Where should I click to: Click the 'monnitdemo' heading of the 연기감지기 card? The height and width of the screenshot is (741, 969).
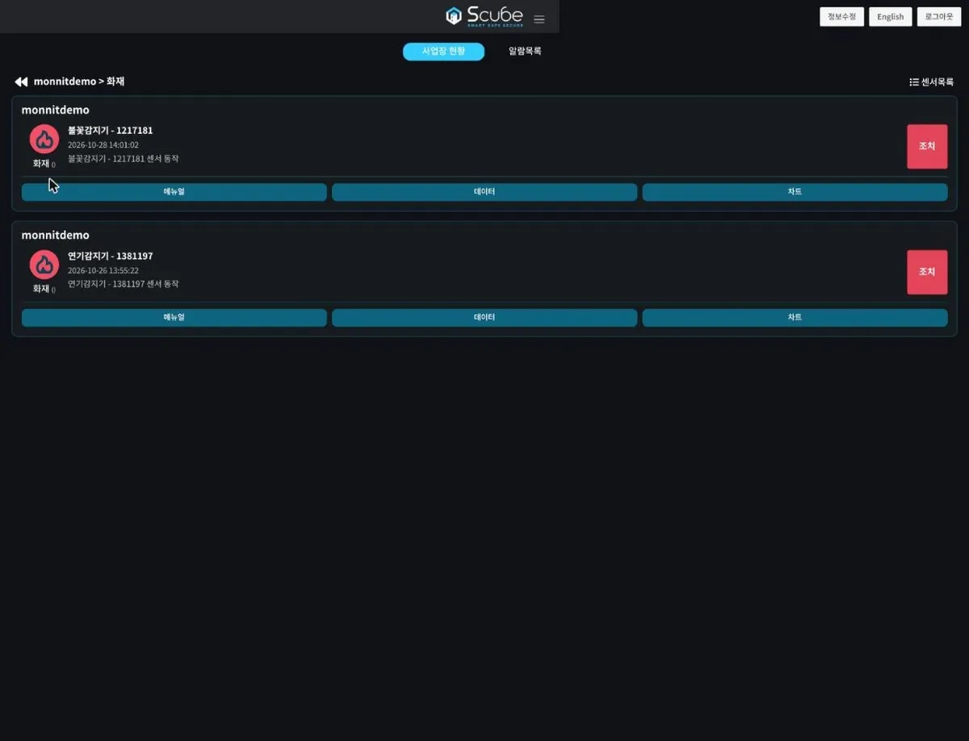[x=55, y=235]
